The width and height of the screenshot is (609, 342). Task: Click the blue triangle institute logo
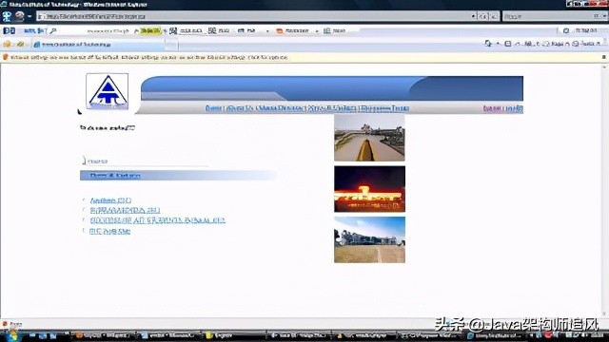pyautogui.click(x=108, y=91)
